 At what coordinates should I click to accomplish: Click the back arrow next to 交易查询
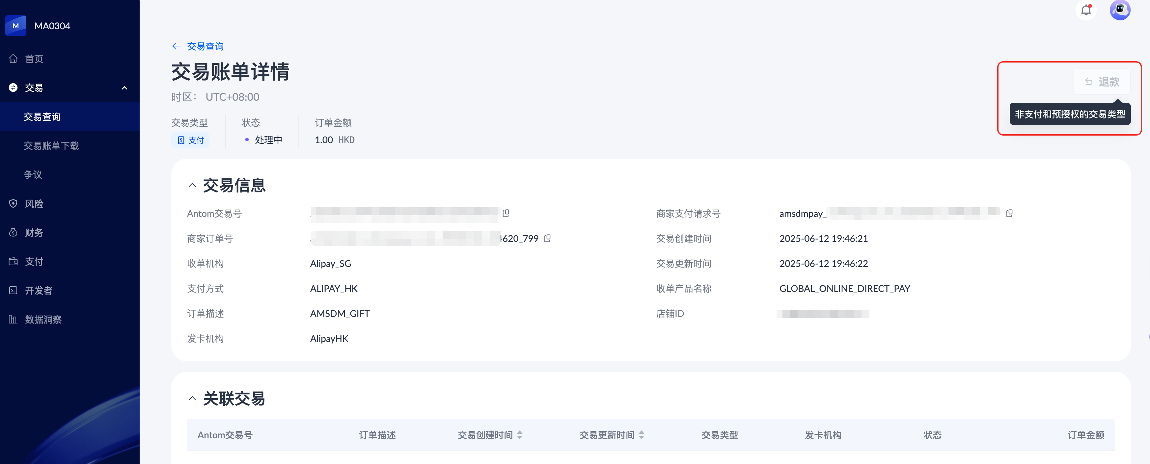[176, 46]
